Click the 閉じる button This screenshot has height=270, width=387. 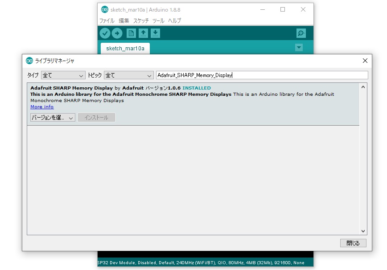[353, 243]
